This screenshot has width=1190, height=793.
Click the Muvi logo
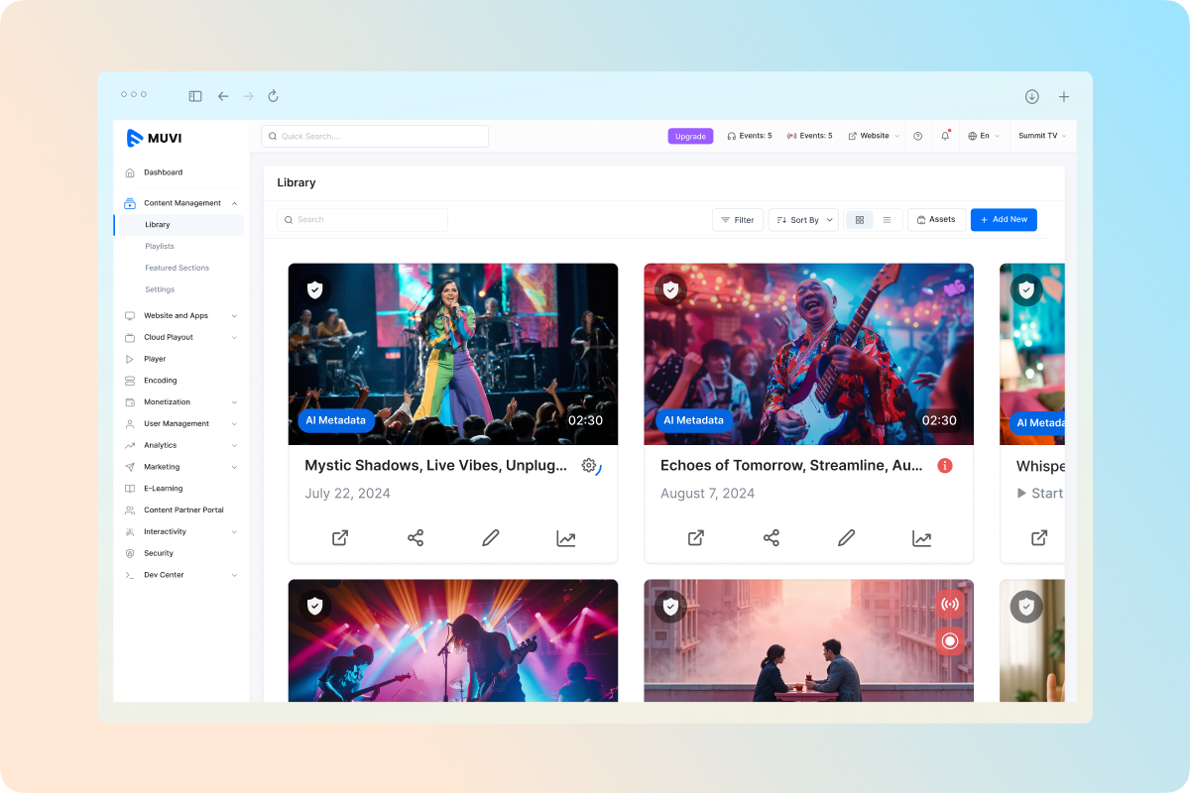pyautogui.click(x=154, y=138)
